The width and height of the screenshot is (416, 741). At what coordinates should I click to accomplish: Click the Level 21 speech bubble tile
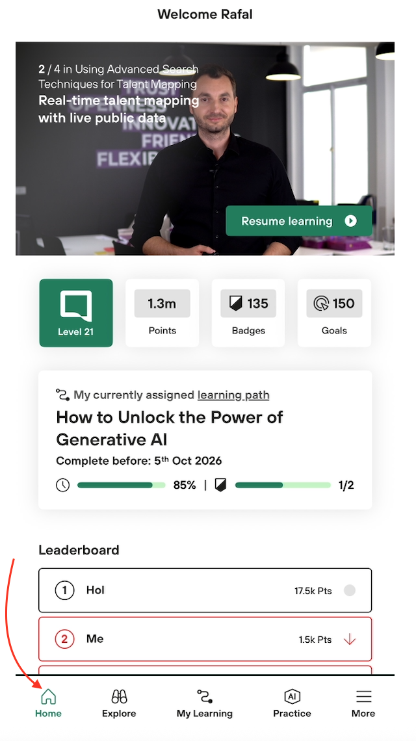coord(76,313)
